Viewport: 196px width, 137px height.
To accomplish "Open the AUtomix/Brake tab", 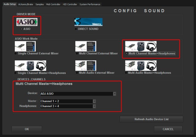I will [26, 4].
